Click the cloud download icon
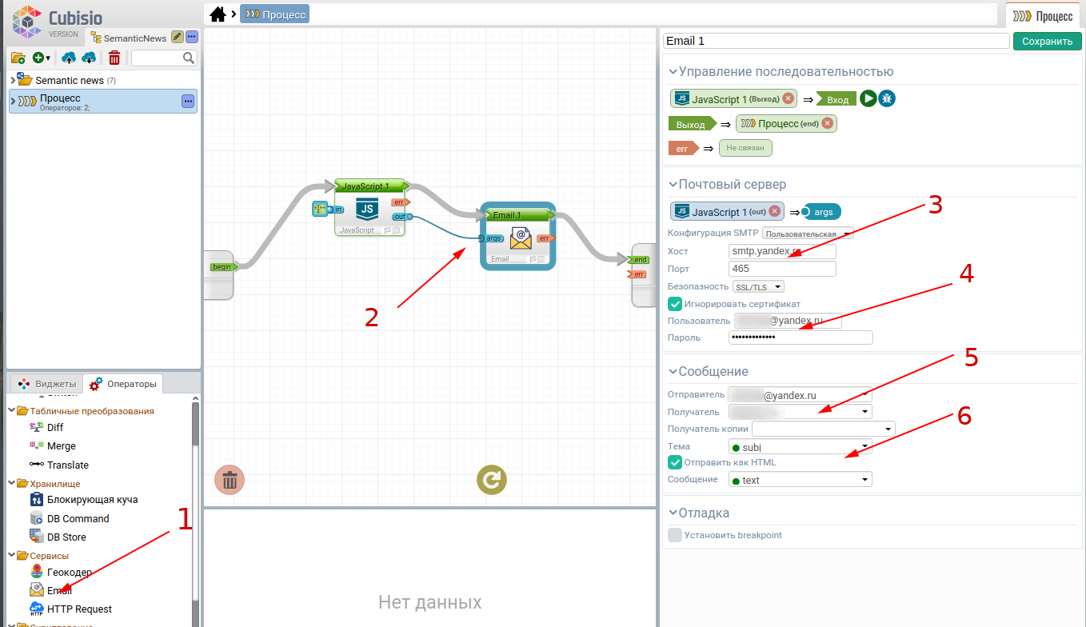Viewport: 1086px width, 627px height. tap(89, 58)
